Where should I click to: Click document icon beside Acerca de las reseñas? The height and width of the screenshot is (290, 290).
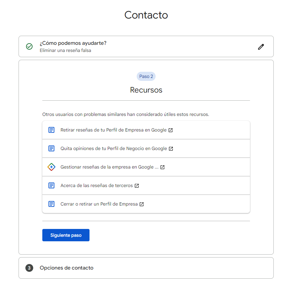click(x=51, y=185)
